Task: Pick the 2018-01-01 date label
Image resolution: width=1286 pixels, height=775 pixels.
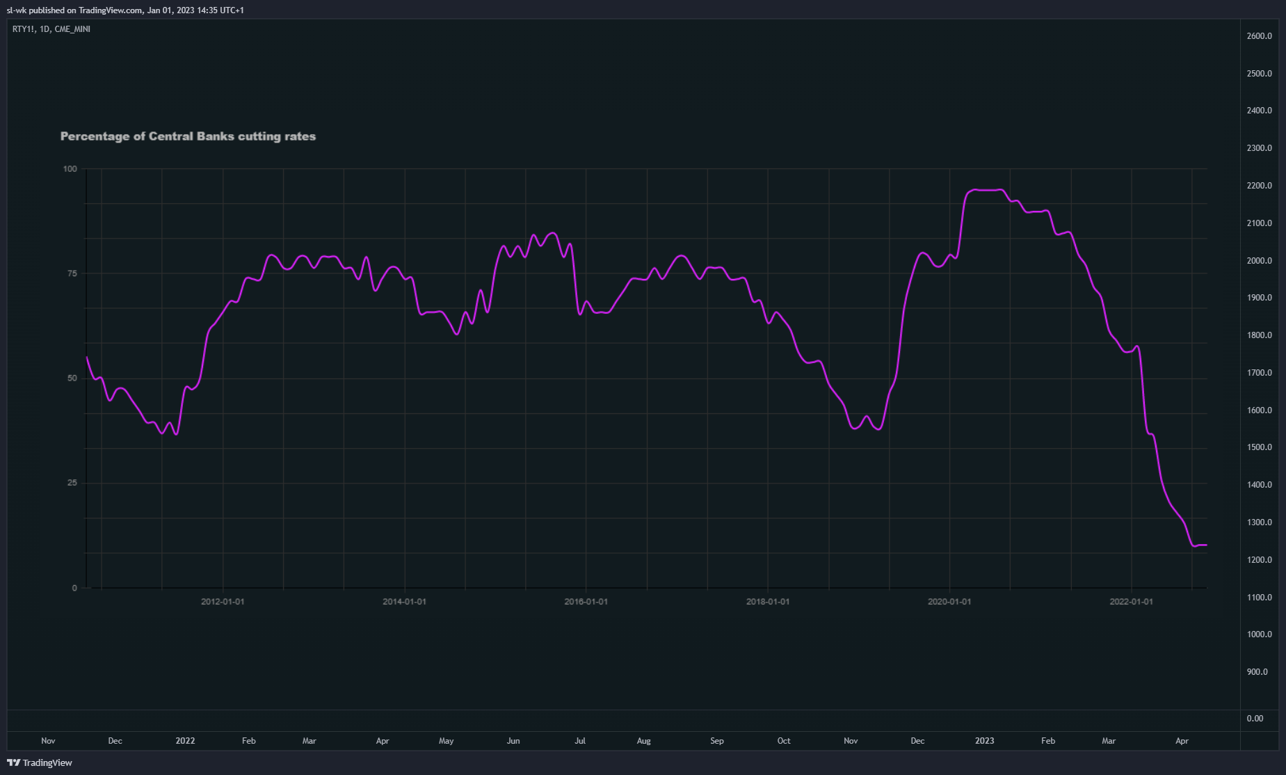Action: coord(768,601)
